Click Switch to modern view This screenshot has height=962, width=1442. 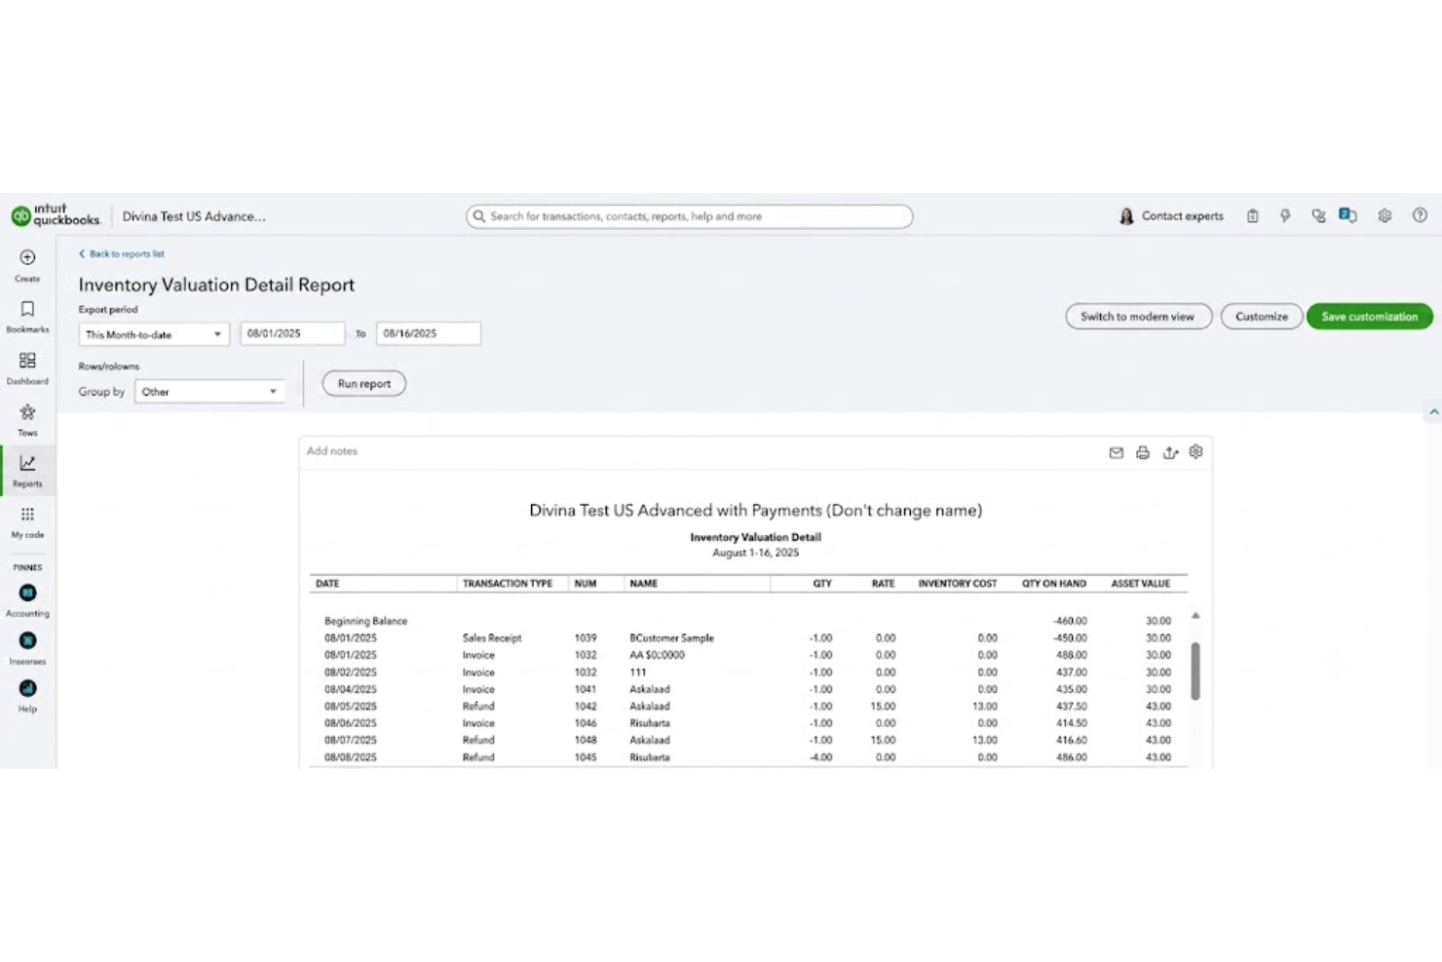pos(1138,317)
